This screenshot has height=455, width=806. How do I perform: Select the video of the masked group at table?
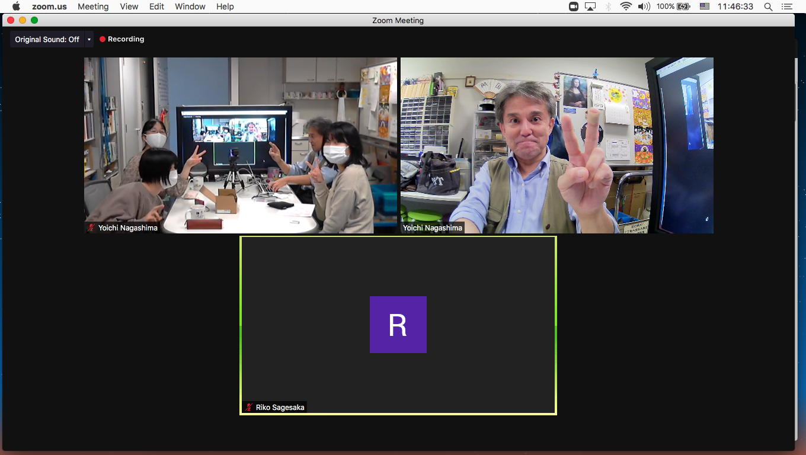coord(241,145)
